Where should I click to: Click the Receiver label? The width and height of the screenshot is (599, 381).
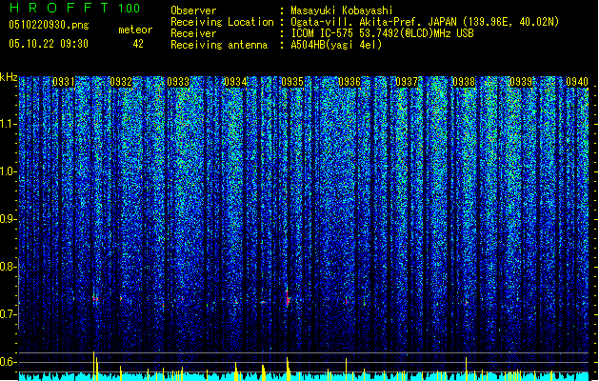pyautogui.click(x=193, y=33)
